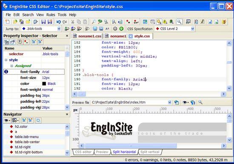
Task: Click the Save file toolbar icon
Action: [x=43, y=22]
